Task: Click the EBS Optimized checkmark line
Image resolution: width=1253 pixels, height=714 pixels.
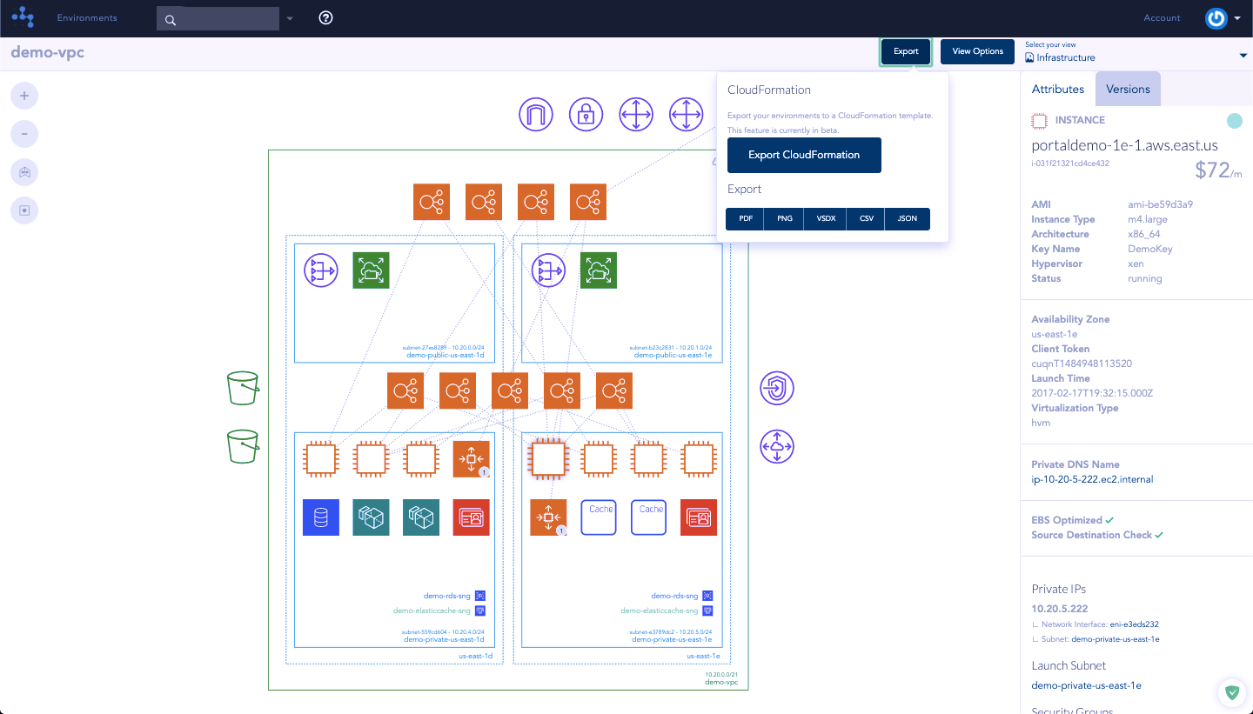Action: click(1073, 520)
